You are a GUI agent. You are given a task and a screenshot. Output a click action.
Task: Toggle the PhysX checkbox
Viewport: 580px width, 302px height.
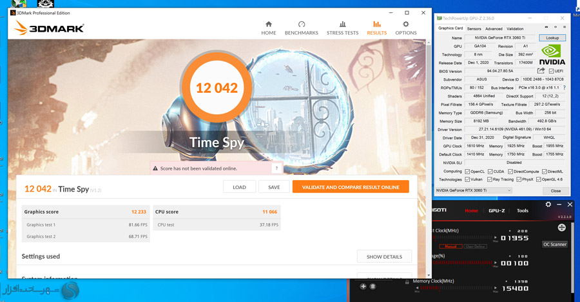coord(519,179)
